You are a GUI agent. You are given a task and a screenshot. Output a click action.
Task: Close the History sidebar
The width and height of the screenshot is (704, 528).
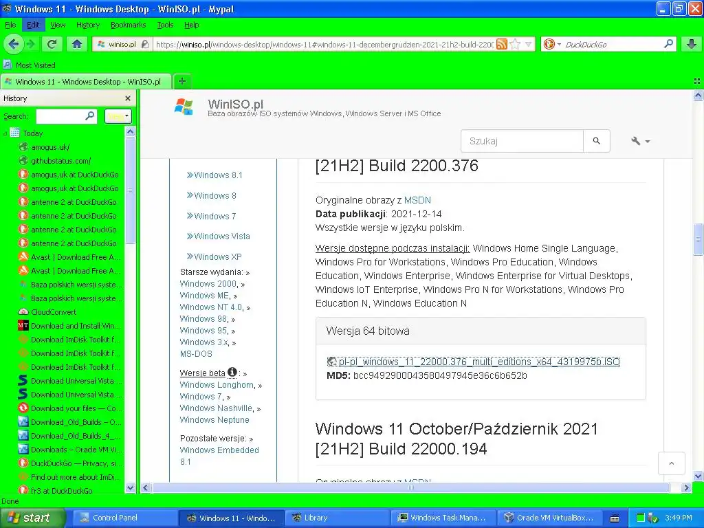pos(128,98)
